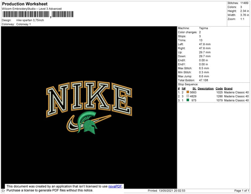Select 'Wilcom EmbroideryStudio – Level 3 Advanced' text
Image resolution: width=251 pixels, height=194 pixels.
(x=32, y=9)
